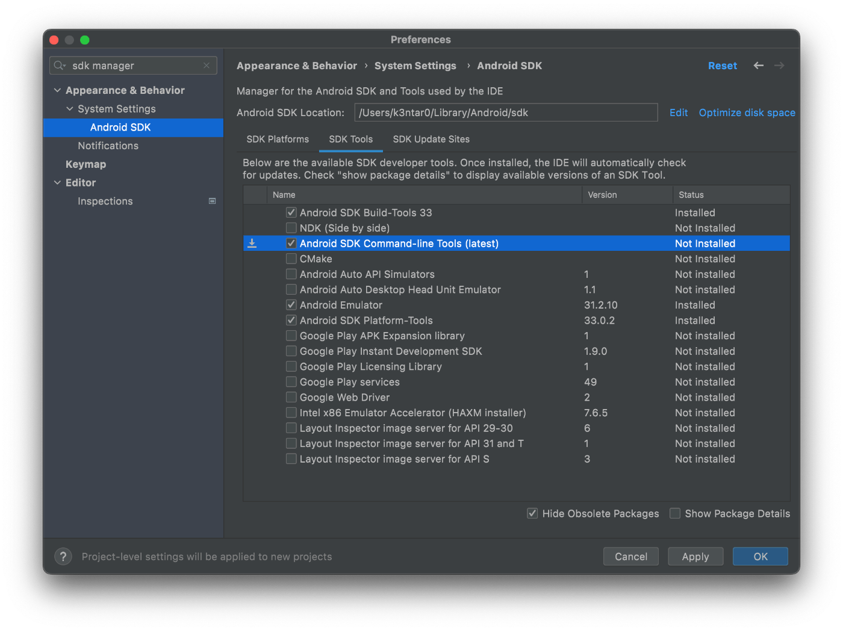Image resolution: width=843 pixels, height=631 pixels.
Task: Open Keymap settings
Action: (x=86, y=164)
